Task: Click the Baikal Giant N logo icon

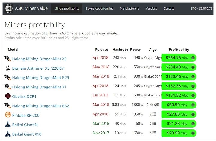Action: [x=8, y=124]
